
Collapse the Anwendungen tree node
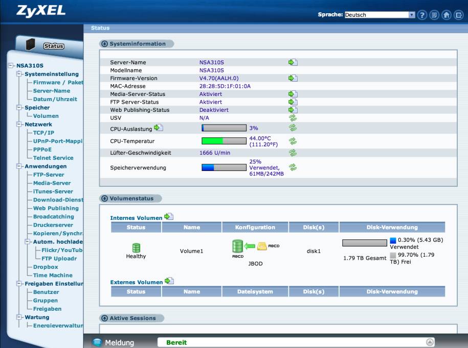coord(19,166)
